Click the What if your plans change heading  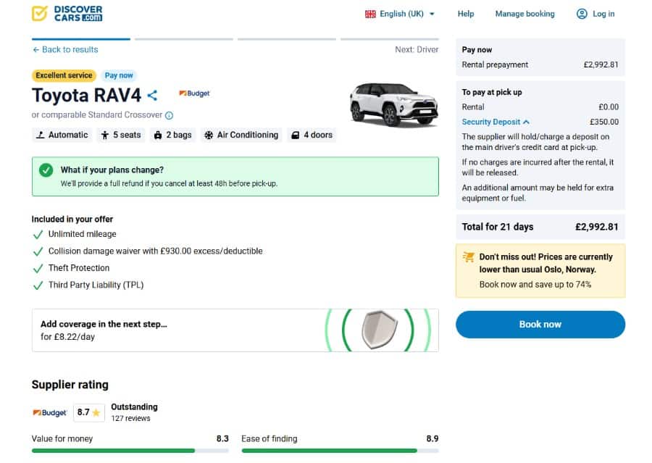click(x=112, y=170)
